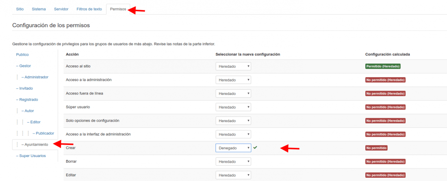Choose the Administrador user group
The height and width of the screenshot is (181, 447).
(x=35, y=77)
